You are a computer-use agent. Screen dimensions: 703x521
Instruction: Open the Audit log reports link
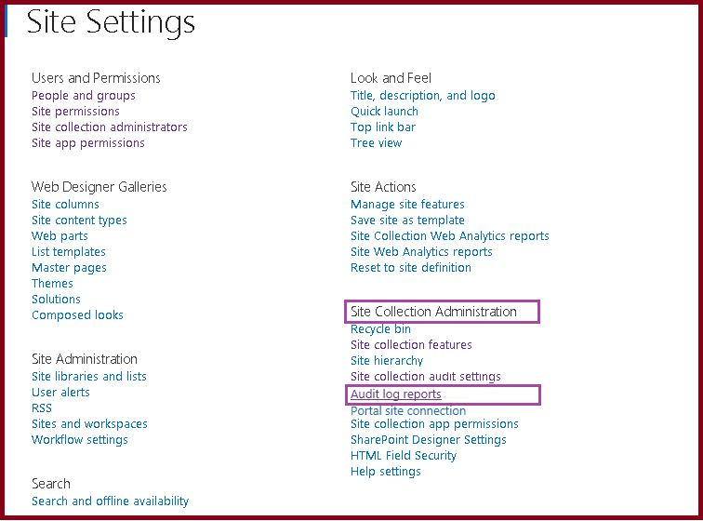396,394
